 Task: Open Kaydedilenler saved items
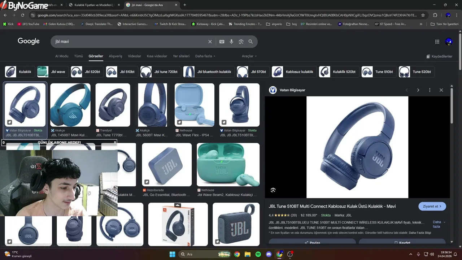(439, 57)
